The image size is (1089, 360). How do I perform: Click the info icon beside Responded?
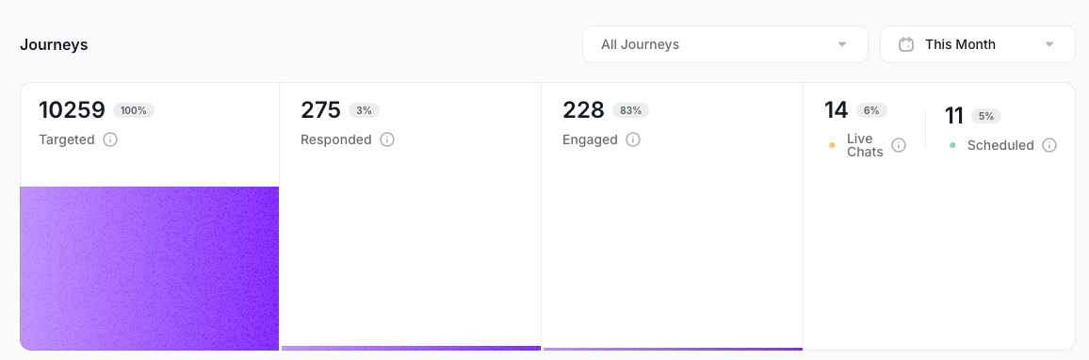coord(387,139)
